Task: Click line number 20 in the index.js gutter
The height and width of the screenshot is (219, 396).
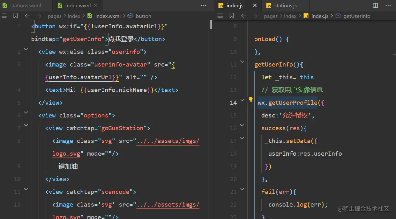Action: (x=234, y=179)
